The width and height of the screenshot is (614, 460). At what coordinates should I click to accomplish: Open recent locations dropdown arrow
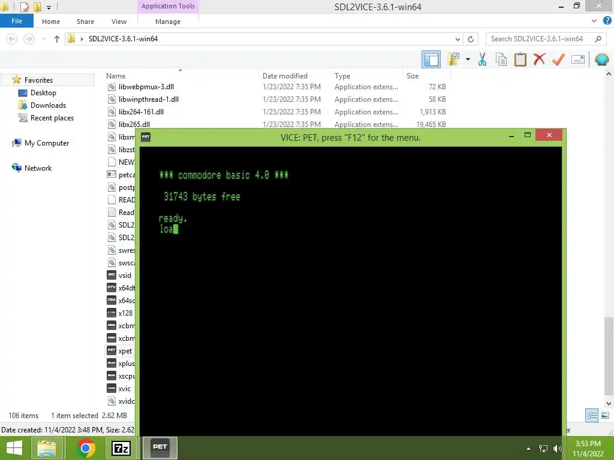click(43, 39)
